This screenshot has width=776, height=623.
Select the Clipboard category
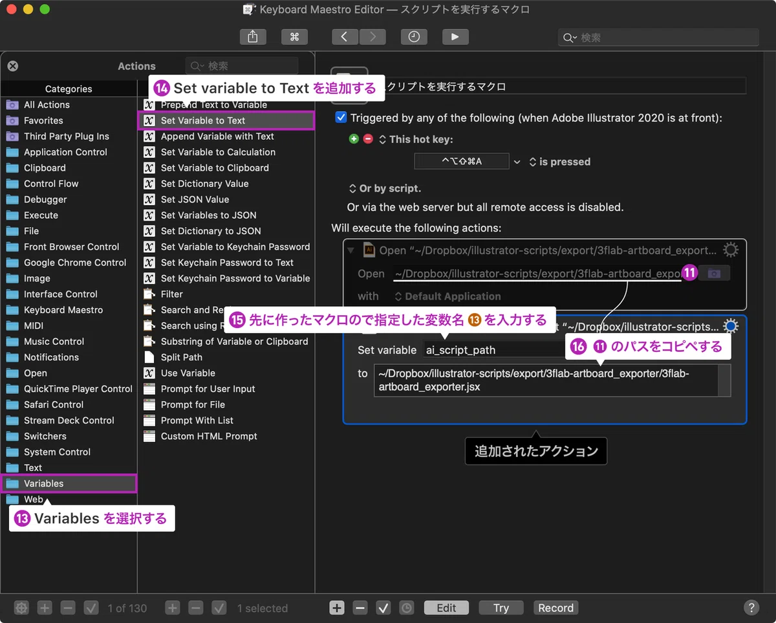pyautogui.click(x=69, y=168)
